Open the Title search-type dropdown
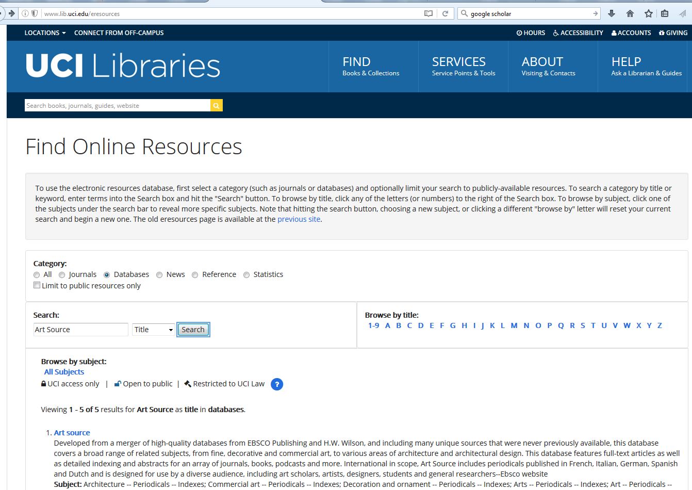 [154, 330]
